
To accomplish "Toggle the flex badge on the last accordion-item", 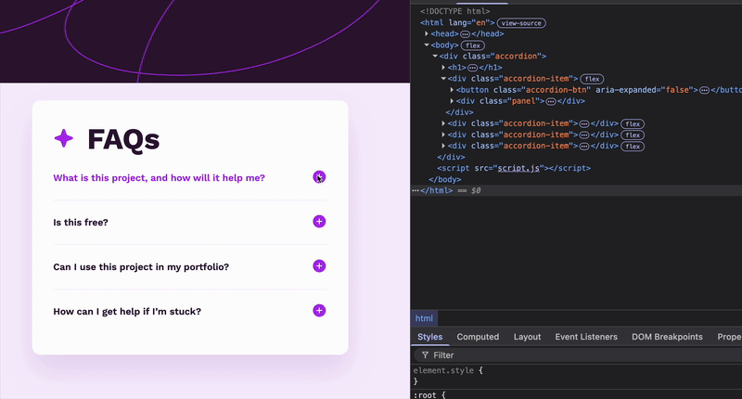I will click(633, 146).
